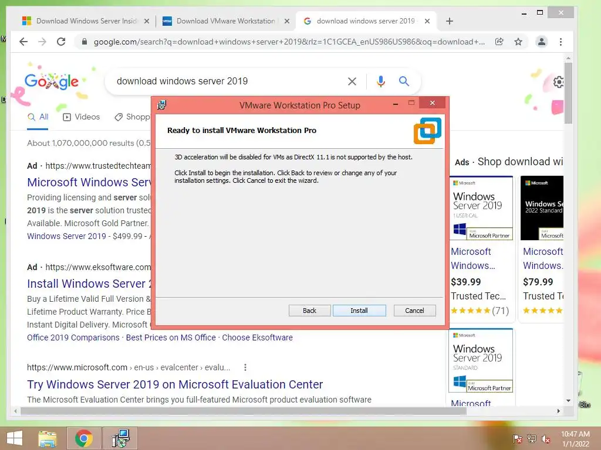Click the muted speaker tray icon

pyautogui.click(x=546, y=438)
